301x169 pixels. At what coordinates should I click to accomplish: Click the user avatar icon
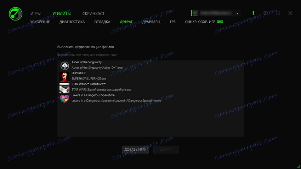coord(195,13)
